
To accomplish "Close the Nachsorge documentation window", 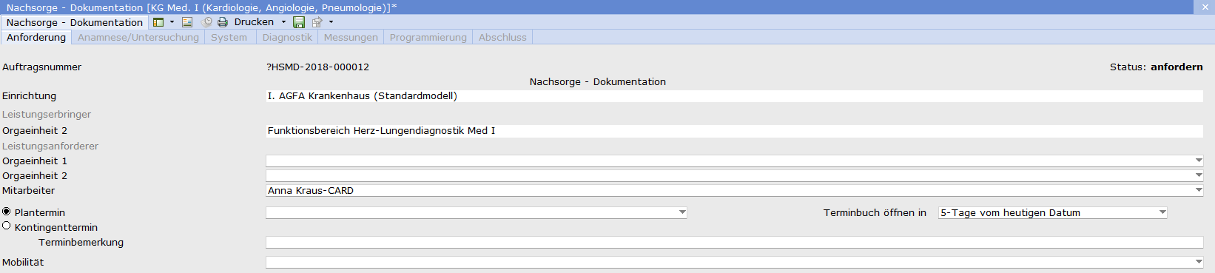I will (x=1205, y=7).
